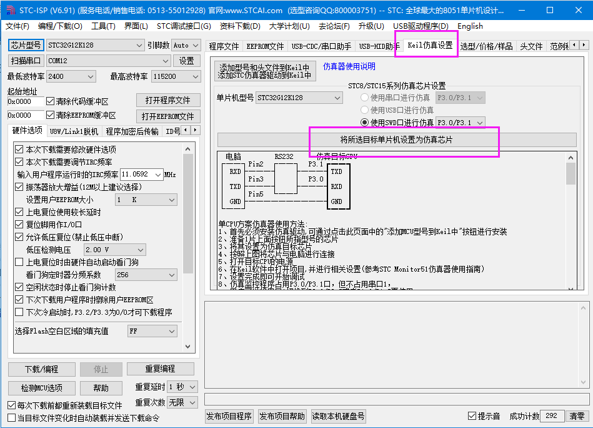Viewport: 593px width, 428px height.
Task: Open IRC frequency 11.0592 dropdown
Action: point(141,174)
